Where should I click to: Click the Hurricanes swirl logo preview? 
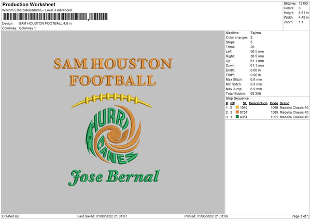(114, 135)
